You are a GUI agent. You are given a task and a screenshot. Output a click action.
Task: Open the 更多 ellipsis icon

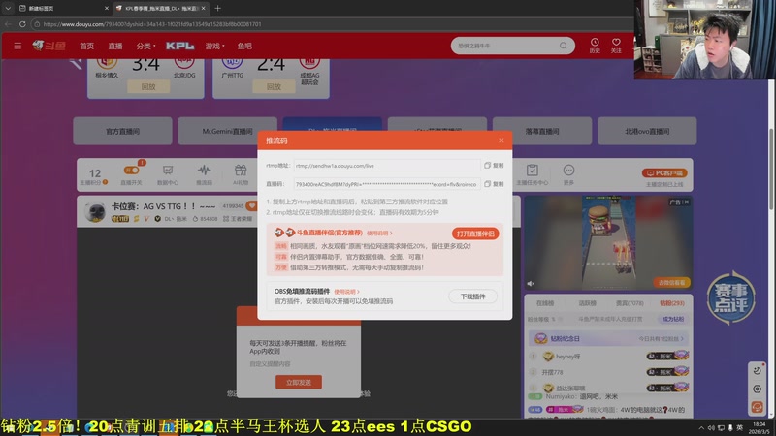(x=568, y=174)
